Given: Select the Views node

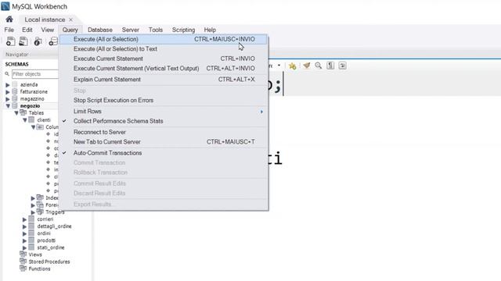Looking at the screenshot, I should [35, 254].
